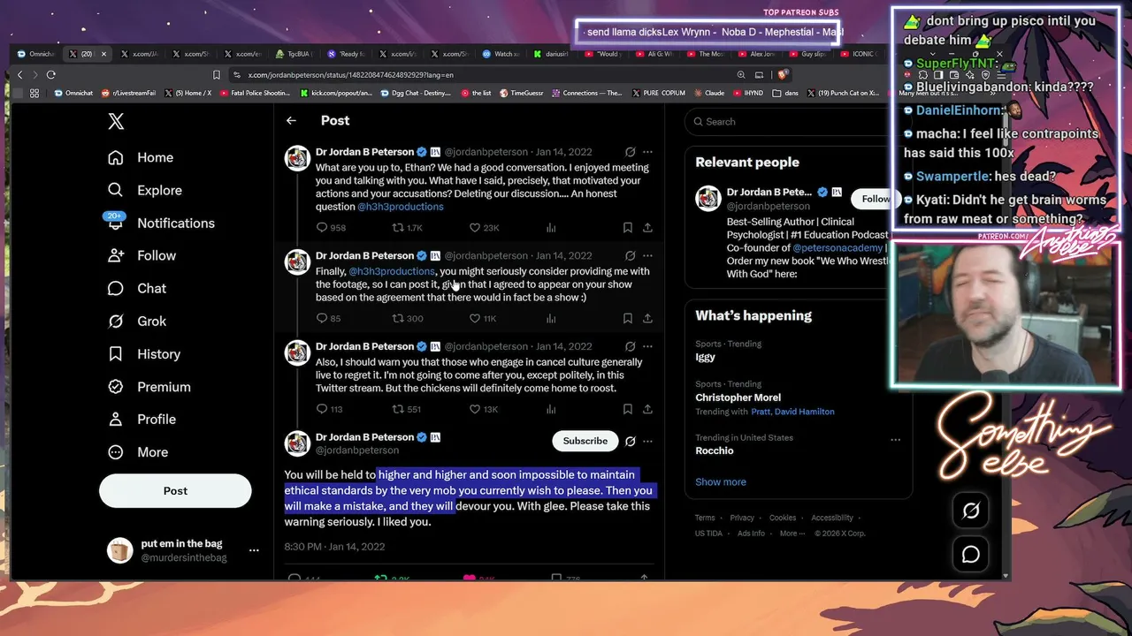1132x636 pixels.
Task: Open the r/LivestreamFail bookmark
Action: pyautogui.click(x=130, y=93)
